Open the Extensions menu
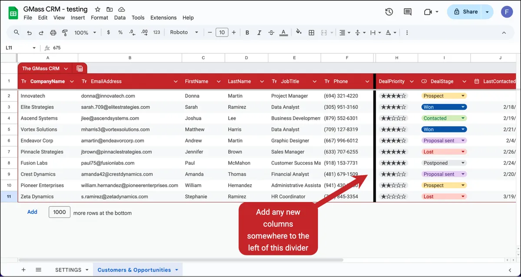This screenshot has width=521, height=277. pyautogui.click(x=163, y=18)
